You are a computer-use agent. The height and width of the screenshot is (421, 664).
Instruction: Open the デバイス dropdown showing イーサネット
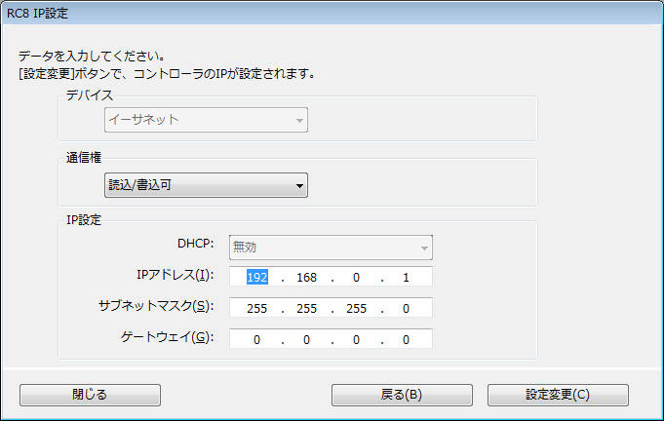tap(206, 120)
